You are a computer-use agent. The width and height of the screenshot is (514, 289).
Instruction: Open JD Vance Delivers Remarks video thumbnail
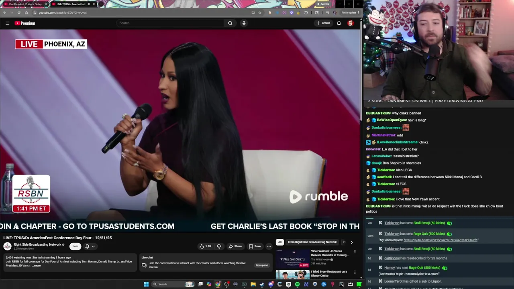[292, 258]
